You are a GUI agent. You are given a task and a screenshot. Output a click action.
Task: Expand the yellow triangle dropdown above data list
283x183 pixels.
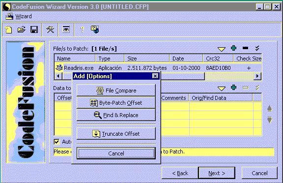tap(222, 89)
